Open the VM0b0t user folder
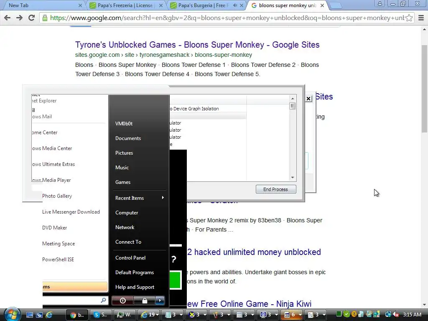This screenshot has width=428, height=321. [124, 124]
